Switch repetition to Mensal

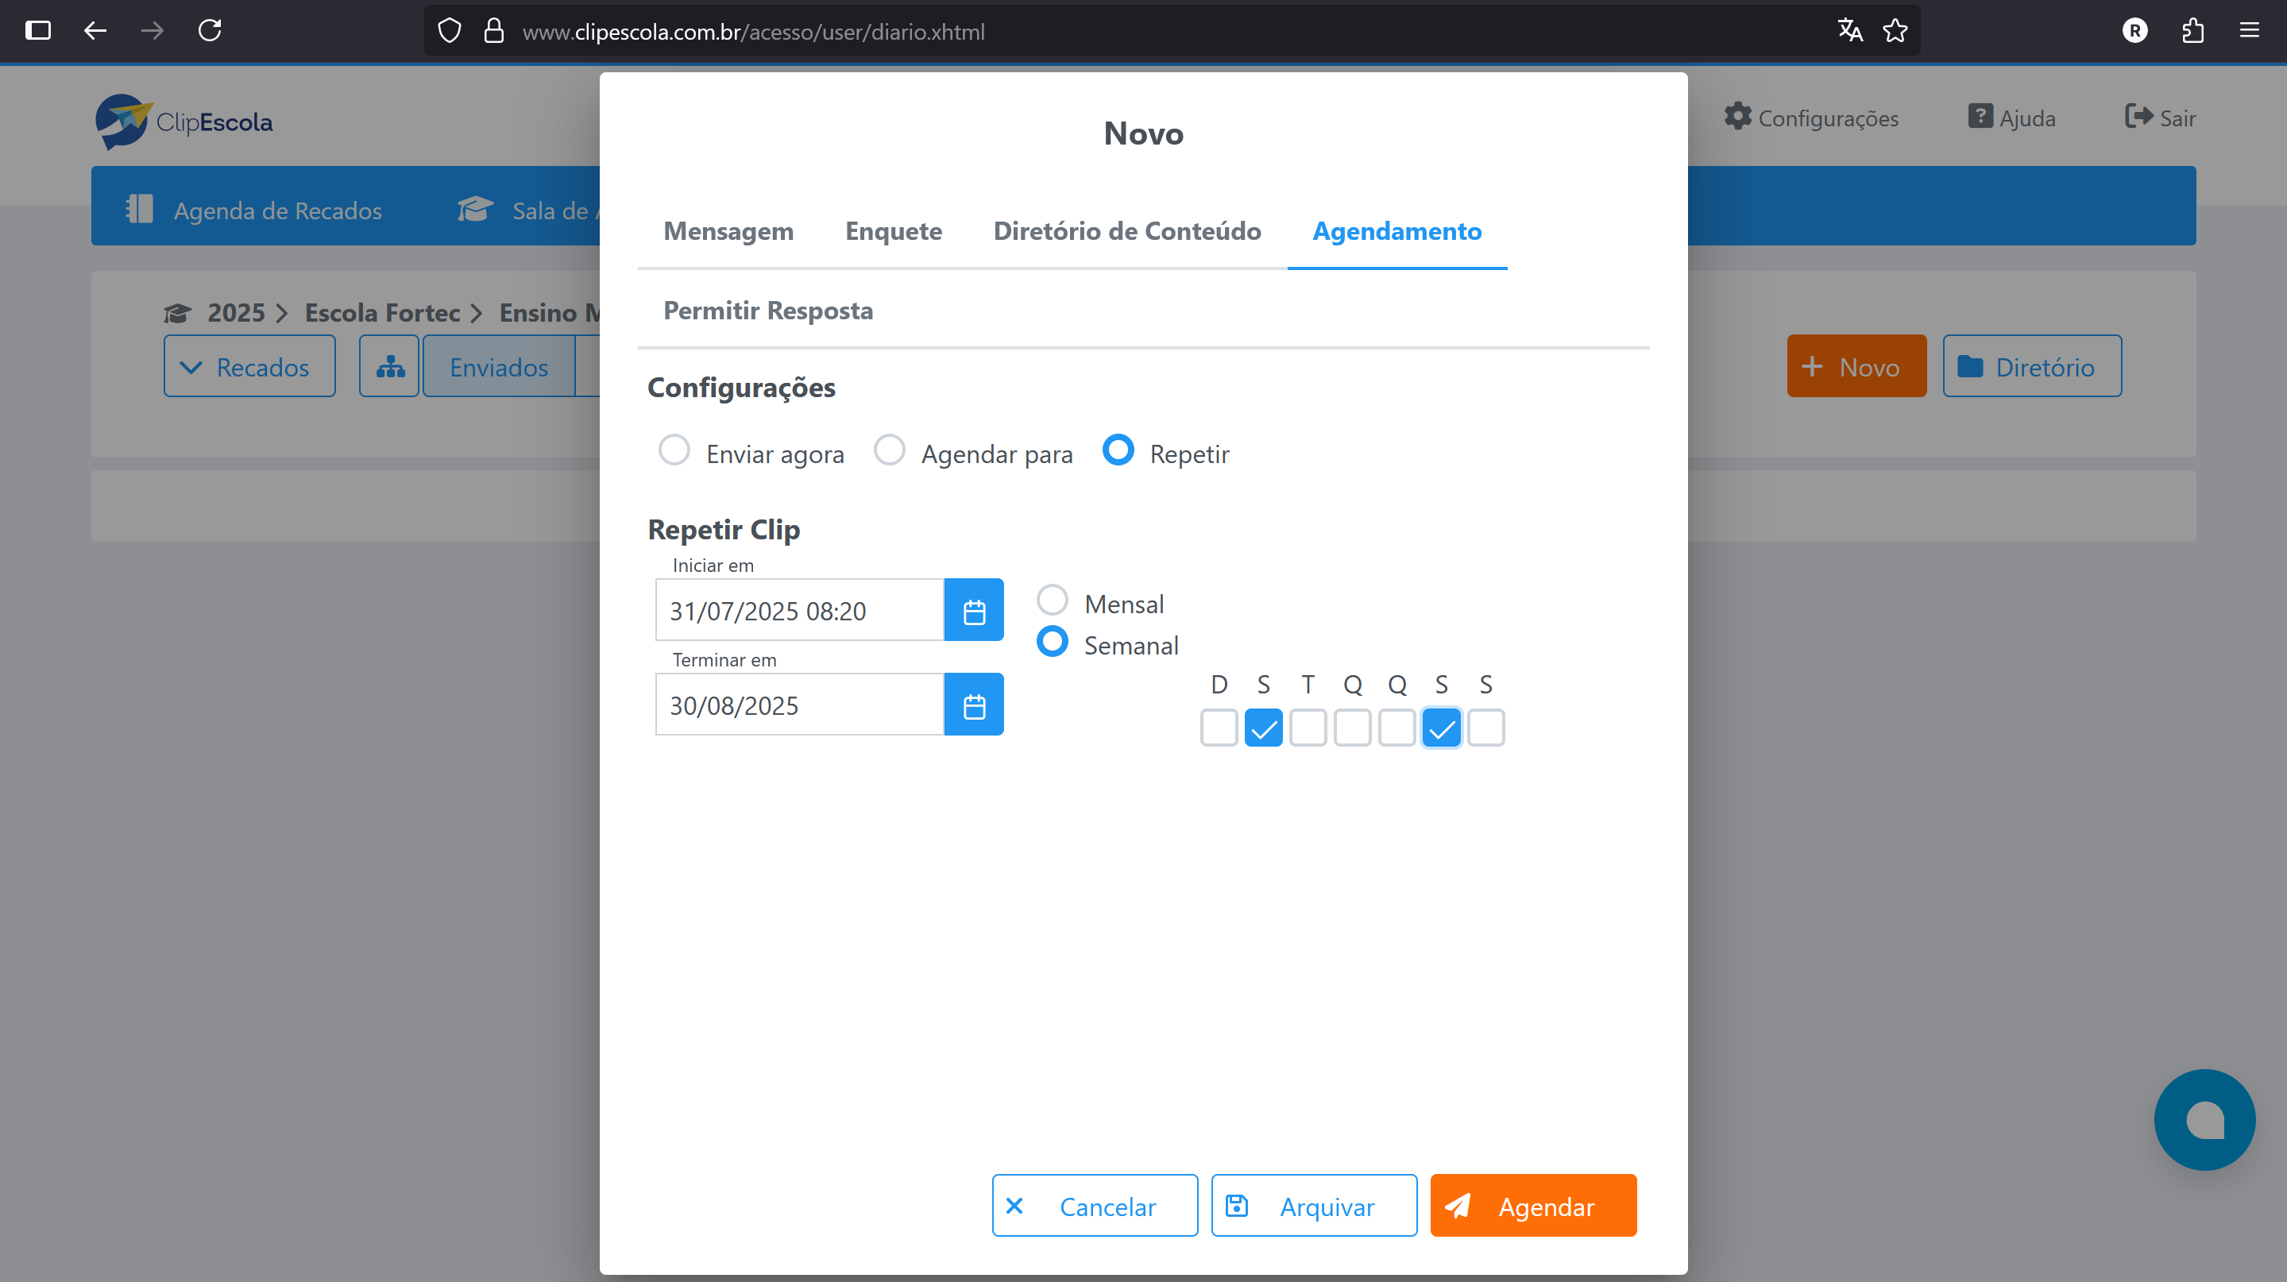1053,599
